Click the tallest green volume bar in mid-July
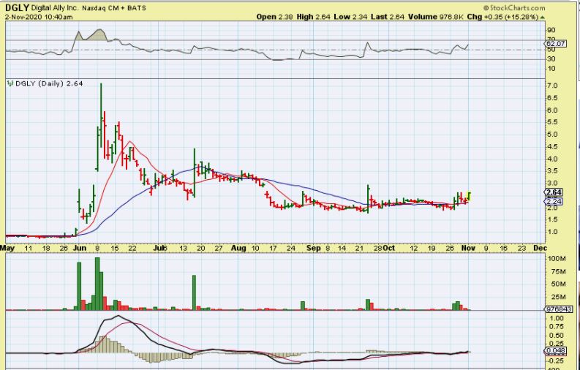The image size is (580, 370). 195,292
